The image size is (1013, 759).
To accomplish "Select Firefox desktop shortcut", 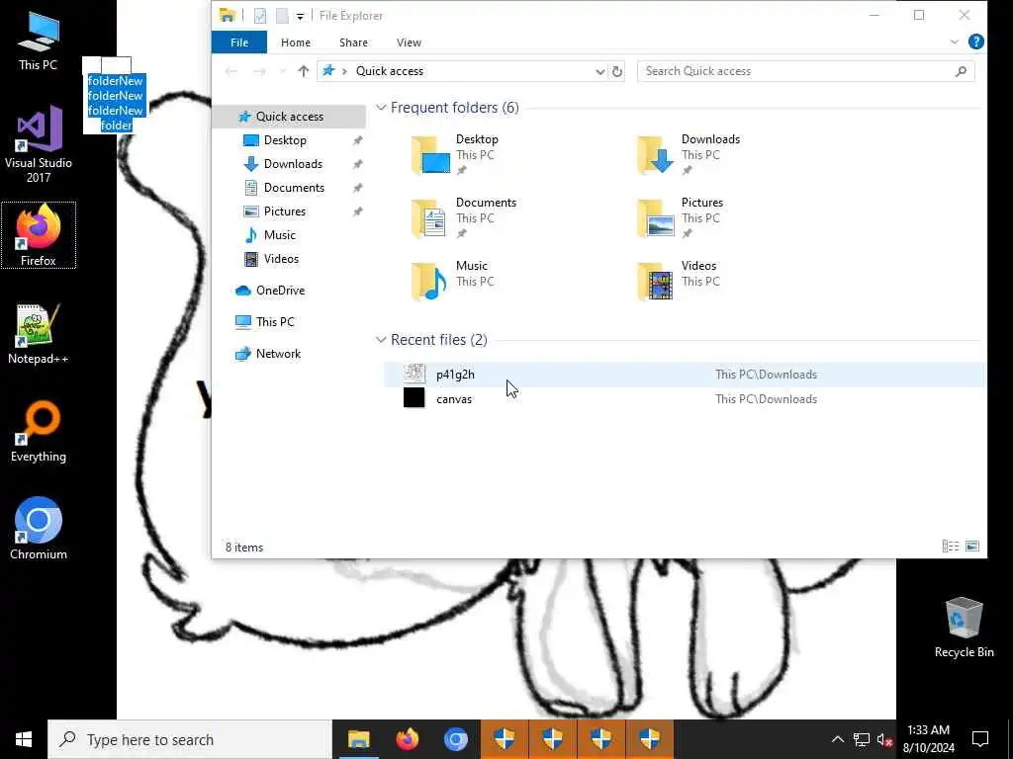I will (39, 235).
